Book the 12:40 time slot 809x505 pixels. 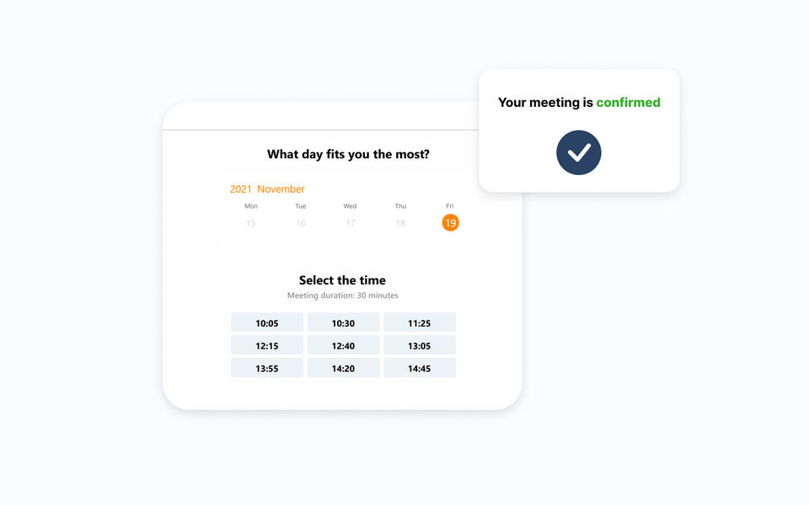click(343, 346)
